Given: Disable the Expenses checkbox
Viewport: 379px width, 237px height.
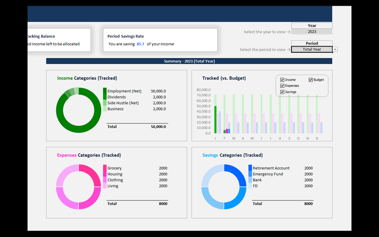Looking at the screenshot, I should click(282, 86).
